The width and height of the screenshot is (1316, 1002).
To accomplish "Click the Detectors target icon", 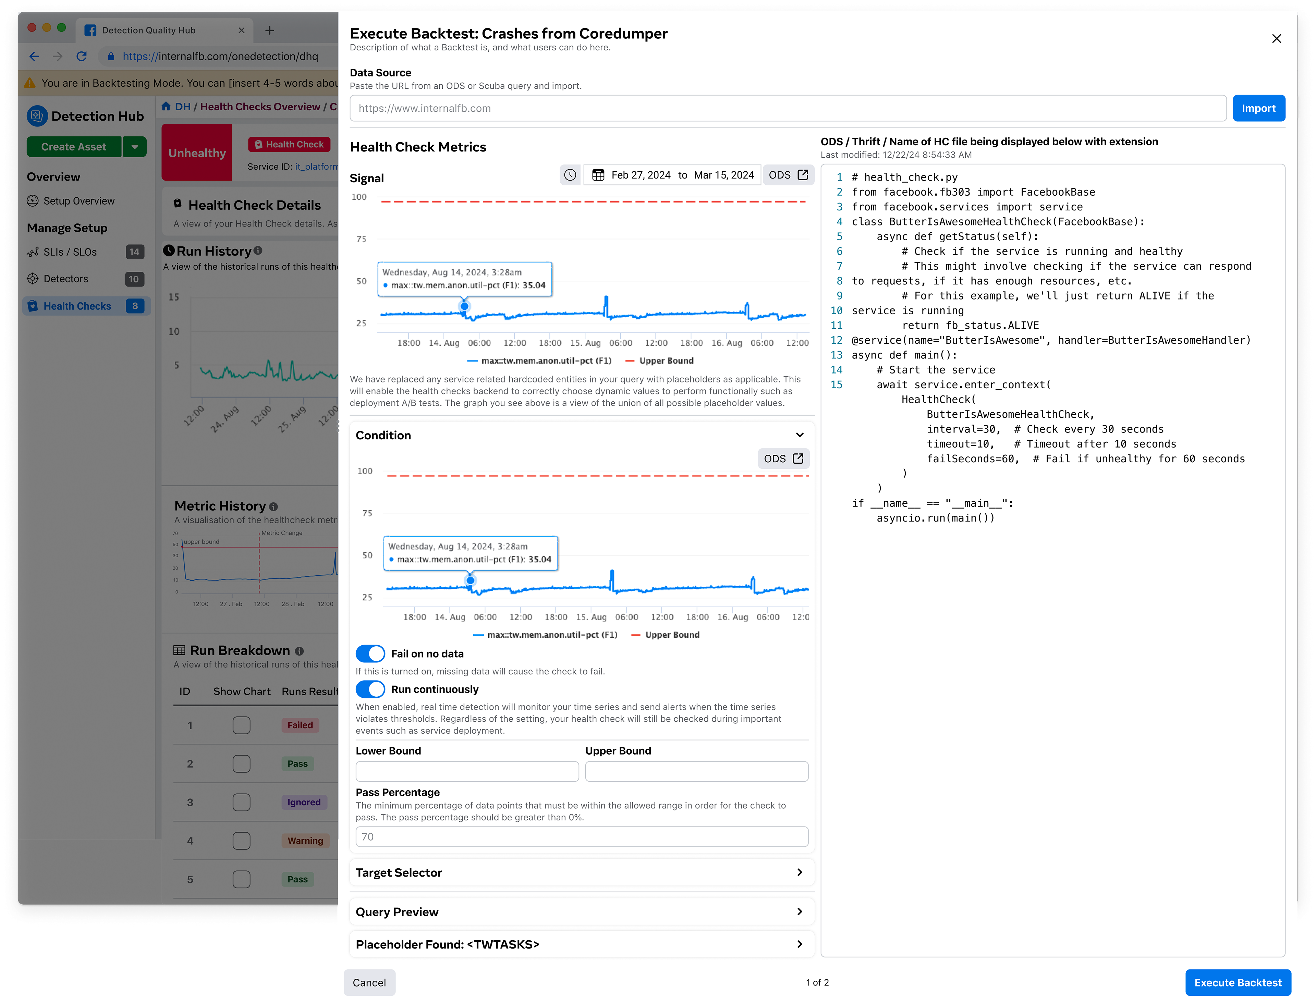I will (x=33, y=279).
